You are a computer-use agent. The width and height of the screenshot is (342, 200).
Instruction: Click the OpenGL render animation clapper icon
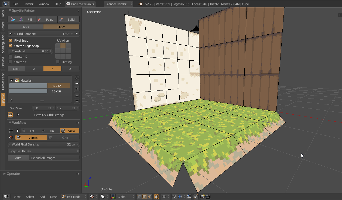click(208, 197)
